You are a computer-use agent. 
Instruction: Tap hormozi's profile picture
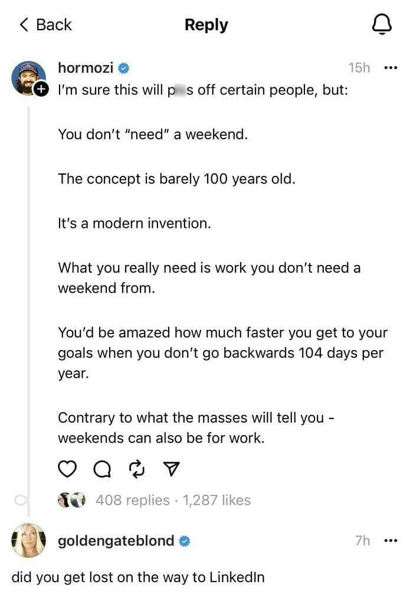[x=28, y=75]
